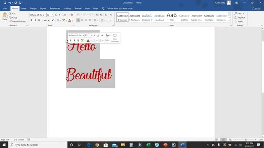Screen dimensions: 264x148
Task: Undo the last action
Action: coord(10,3)
